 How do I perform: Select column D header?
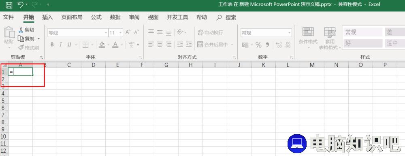pos(93,65)
